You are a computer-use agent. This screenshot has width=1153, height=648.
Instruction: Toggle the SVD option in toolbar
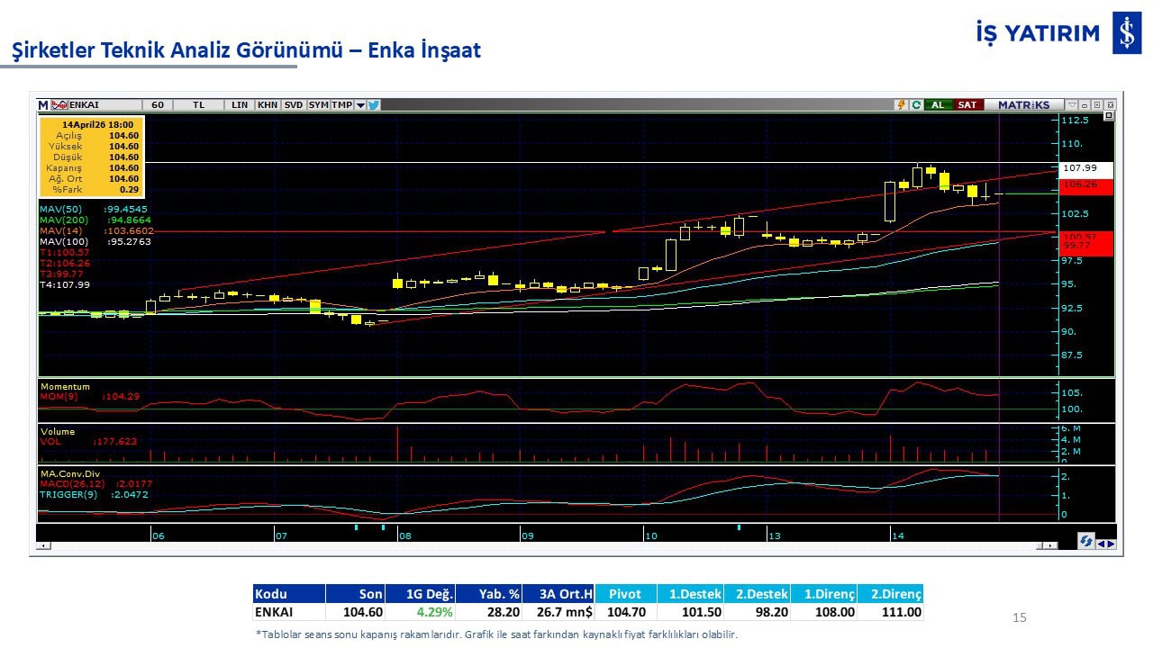click(x=294, y=104)
